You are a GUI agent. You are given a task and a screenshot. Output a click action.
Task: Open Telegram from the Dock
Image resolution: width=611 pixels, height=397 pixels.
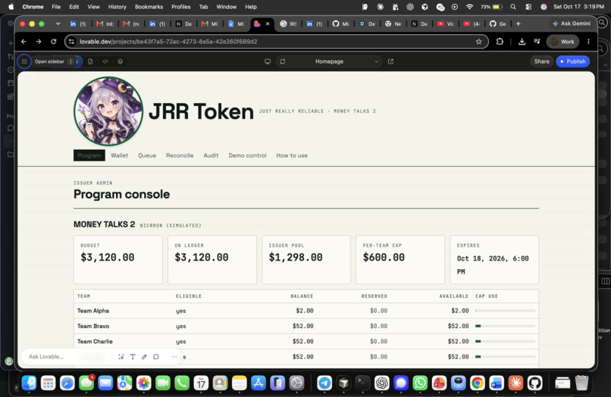pyautogui.click(x=324, y=383)
